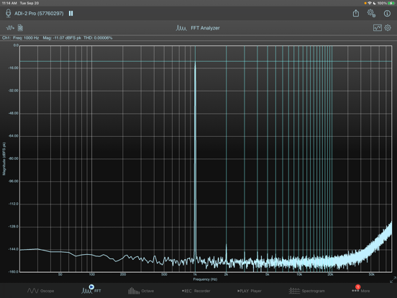This screenshot has width=397, height=298.
Task: Select ADI-2 Pro input device label
Action: coord(39,14)
